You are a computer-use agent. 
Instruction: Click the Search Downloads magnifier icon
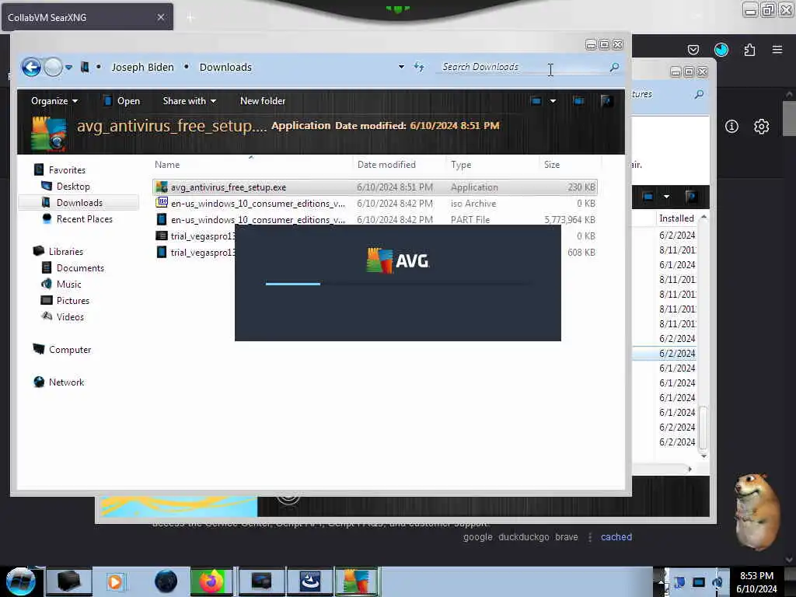pos(614,67)
